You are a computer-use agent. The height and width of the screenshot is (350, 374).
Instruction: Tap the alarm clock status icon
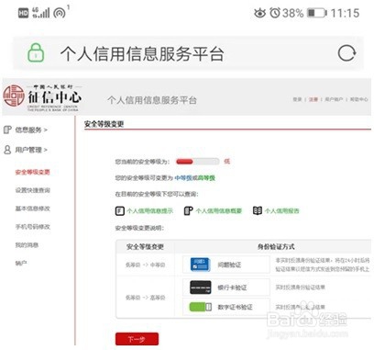[x=275, y=13]
